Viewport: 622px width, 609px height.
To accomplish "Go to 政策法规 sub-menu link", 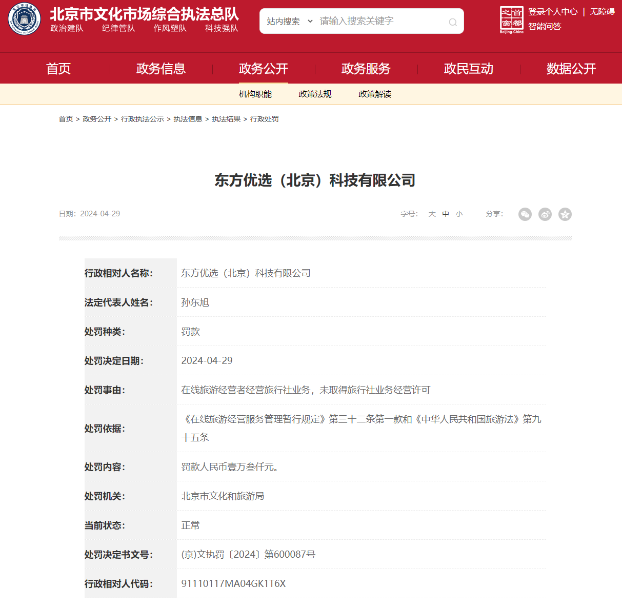I will click(315, 94).
